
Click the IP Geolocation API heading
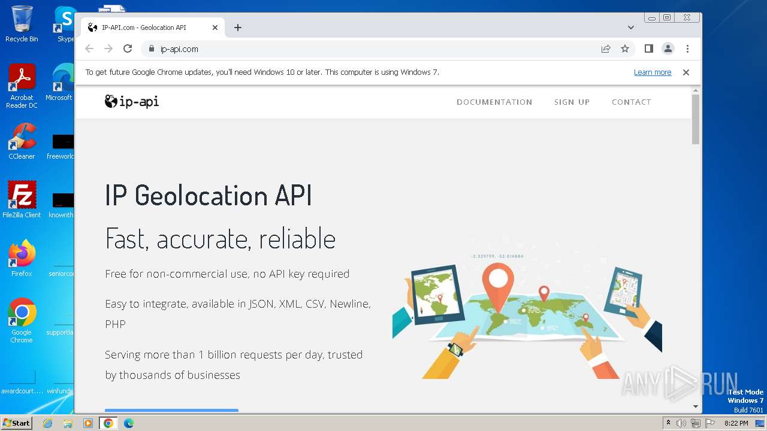[209, 195]
